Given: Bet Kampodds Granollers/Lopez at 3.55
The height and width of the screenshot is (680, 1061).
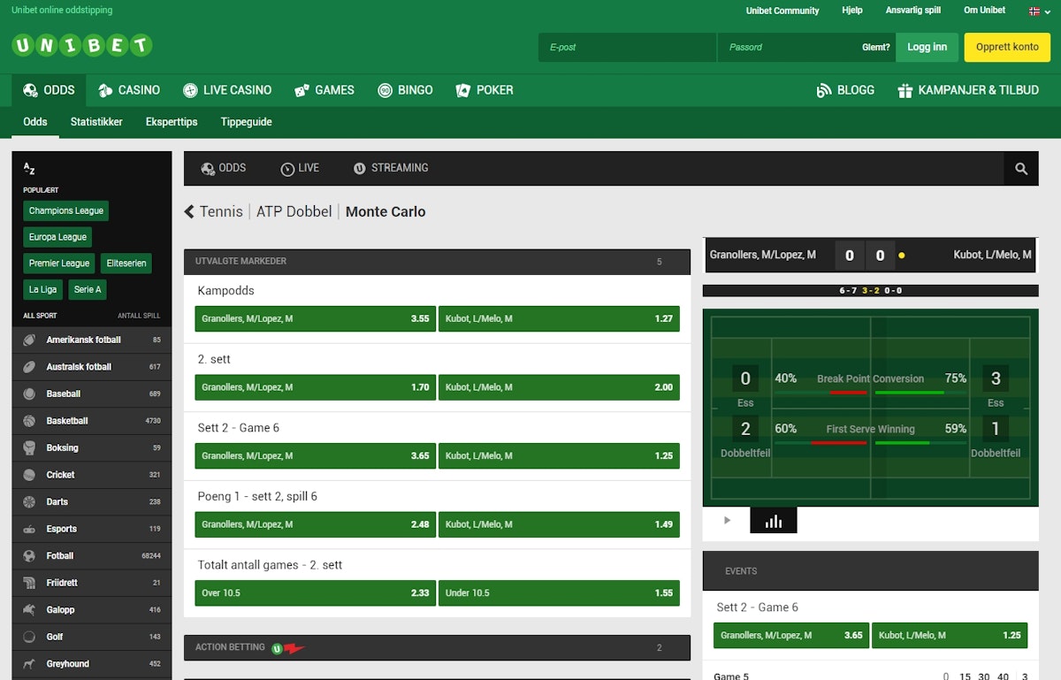Looking at the screenshot, I should pos(315,318).
